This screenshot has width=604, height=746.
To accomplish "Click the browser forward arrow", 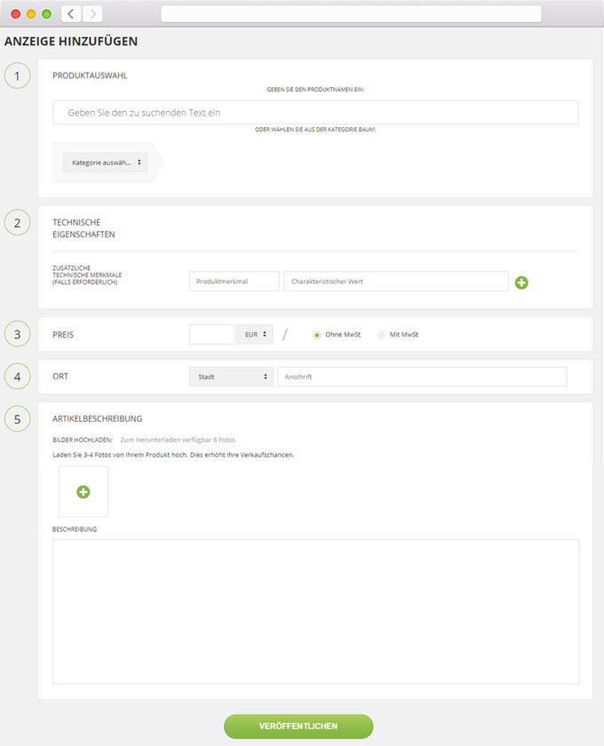I will click(x=92, y=13).
